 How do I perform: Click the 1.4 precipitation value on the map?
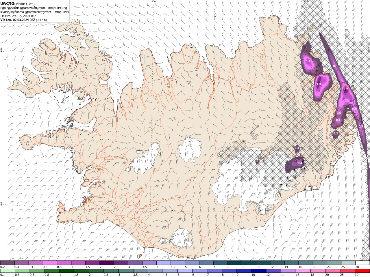point(308,61)
